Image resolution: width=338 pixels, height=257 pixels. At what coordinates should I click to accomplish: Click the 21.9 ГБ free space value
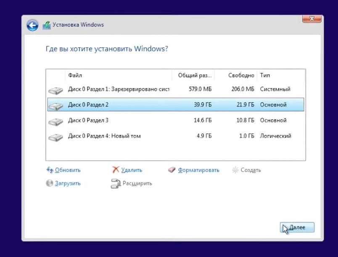(246, 105)
